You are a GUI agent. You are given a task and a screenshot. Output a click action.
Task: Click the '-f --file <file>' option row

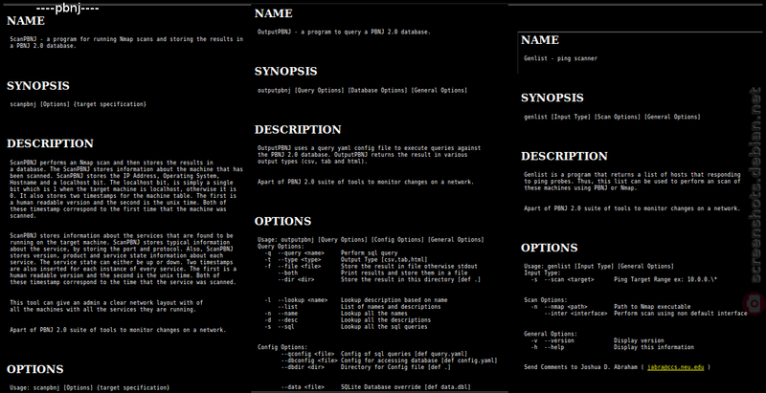371,266
